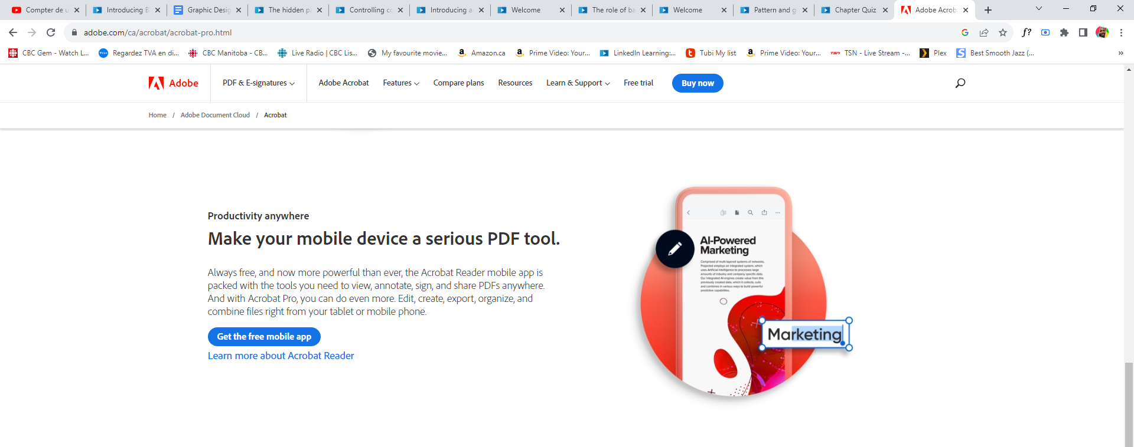The width and height of the screenshot is (1134, 447).
Task: Click Get the free mobile app button
Action: 264,337
